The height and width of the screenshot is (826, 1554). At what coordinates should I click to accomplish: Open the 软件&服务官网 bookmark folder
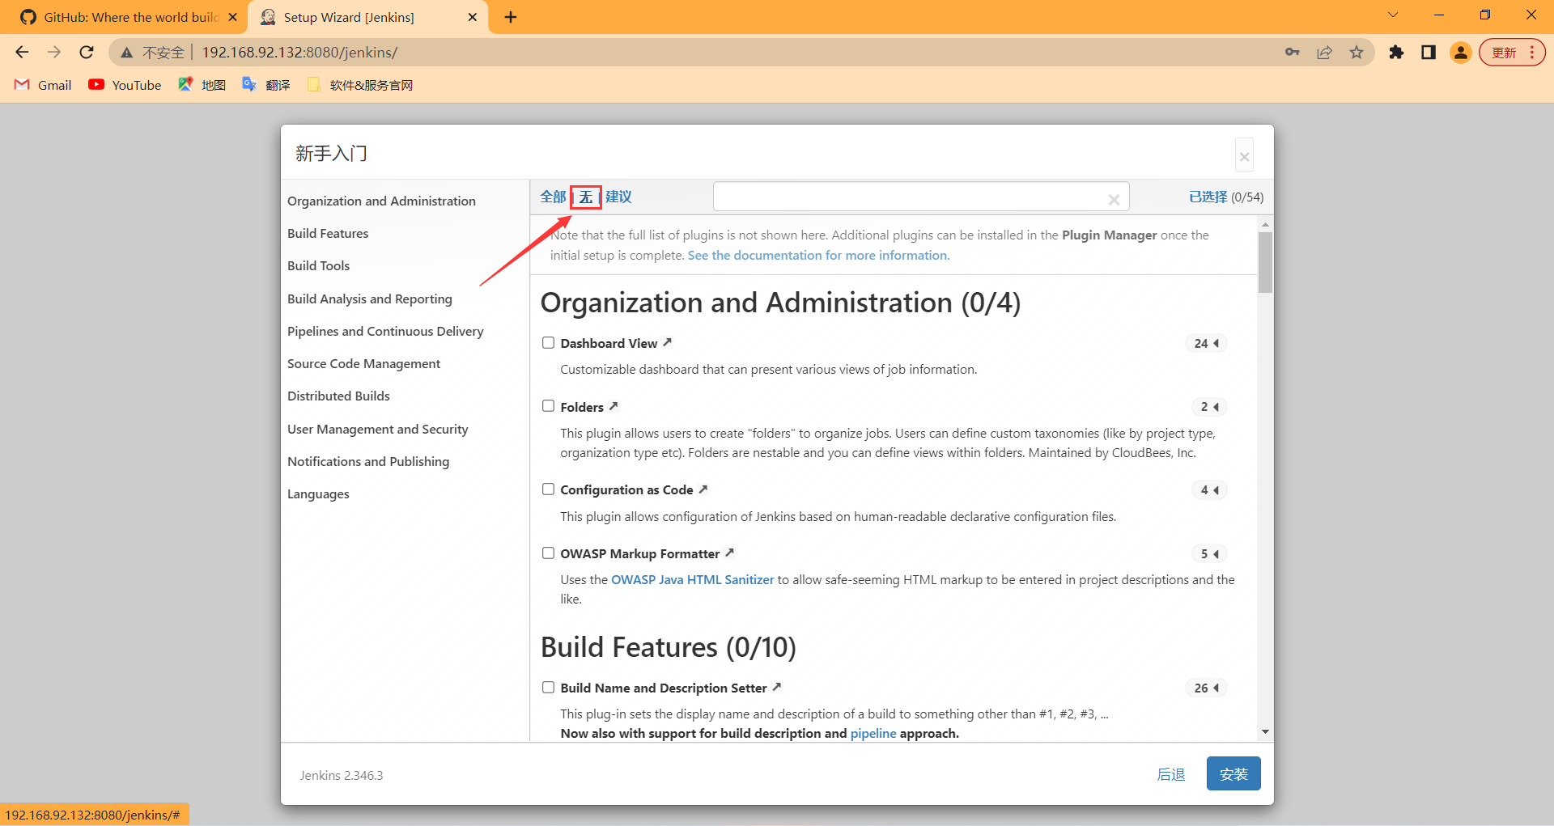[360, 85]
